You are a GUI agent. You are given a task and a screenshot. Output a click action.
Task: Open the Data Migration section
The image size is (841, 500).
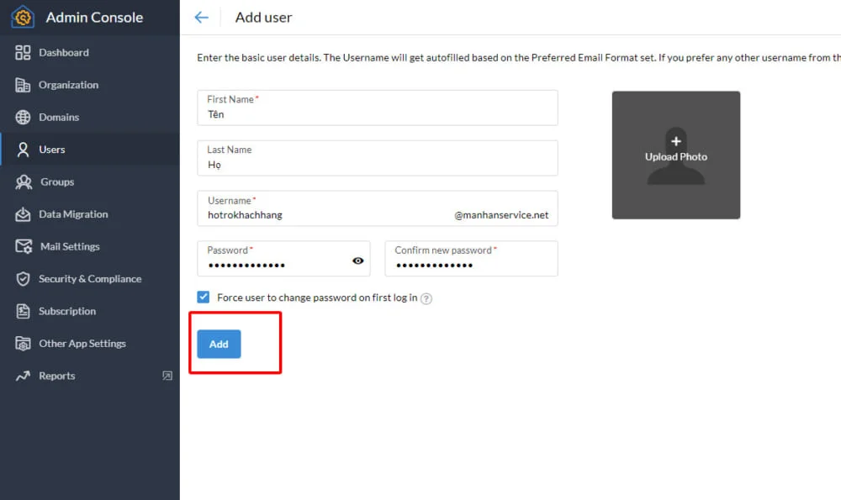tap(71, 214)
